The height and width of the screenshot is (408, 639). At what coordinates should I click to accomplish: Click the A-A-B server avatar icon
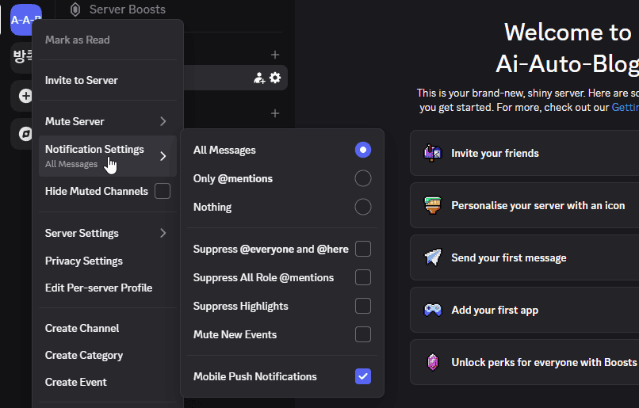pyautogui.click(x=25, y=19)
